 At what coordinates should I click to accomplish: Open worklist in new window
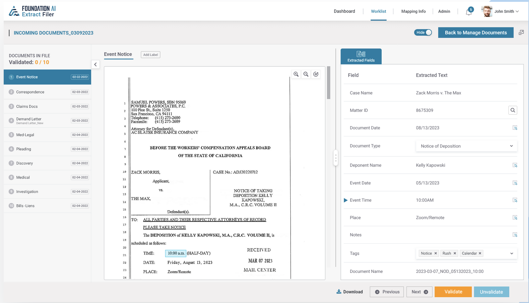click(521, 32)
